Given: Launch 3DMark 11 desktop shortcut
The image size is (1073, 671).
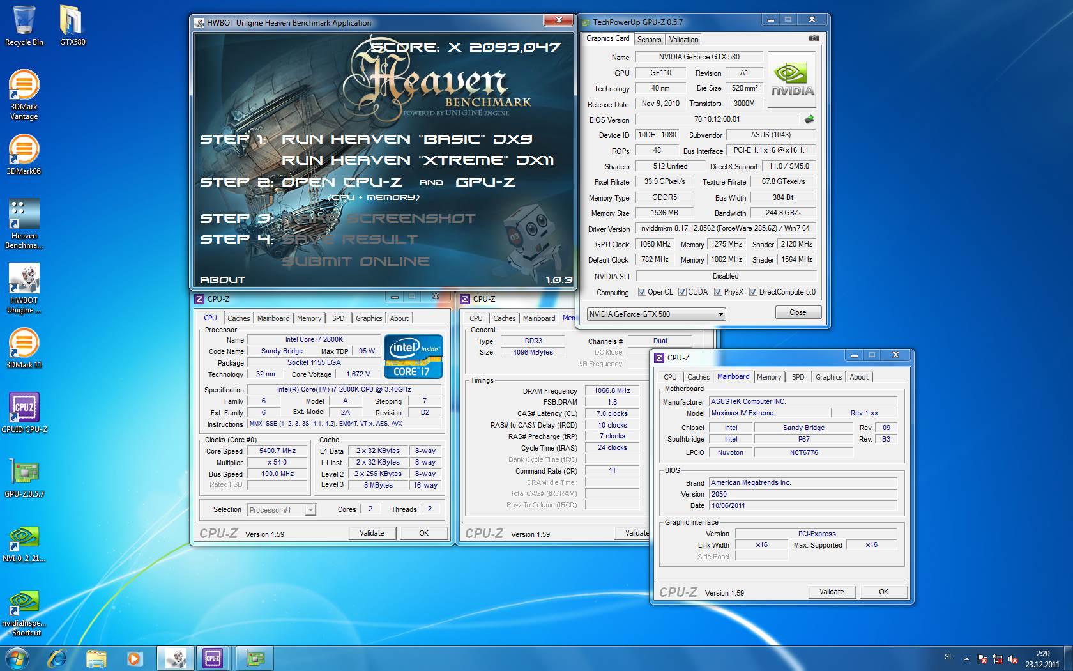Looking at the screenshot, I should pos(24,348).
